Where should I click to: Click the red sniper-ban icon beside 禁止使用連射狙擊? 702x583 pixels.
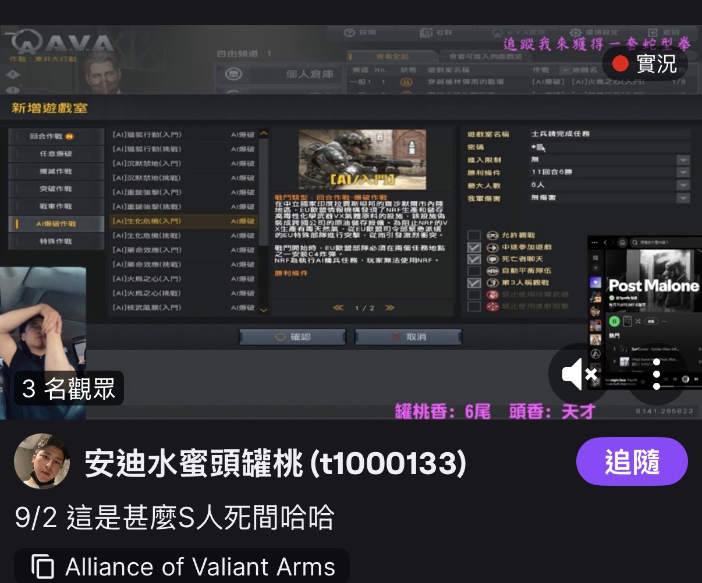[492, 306]
